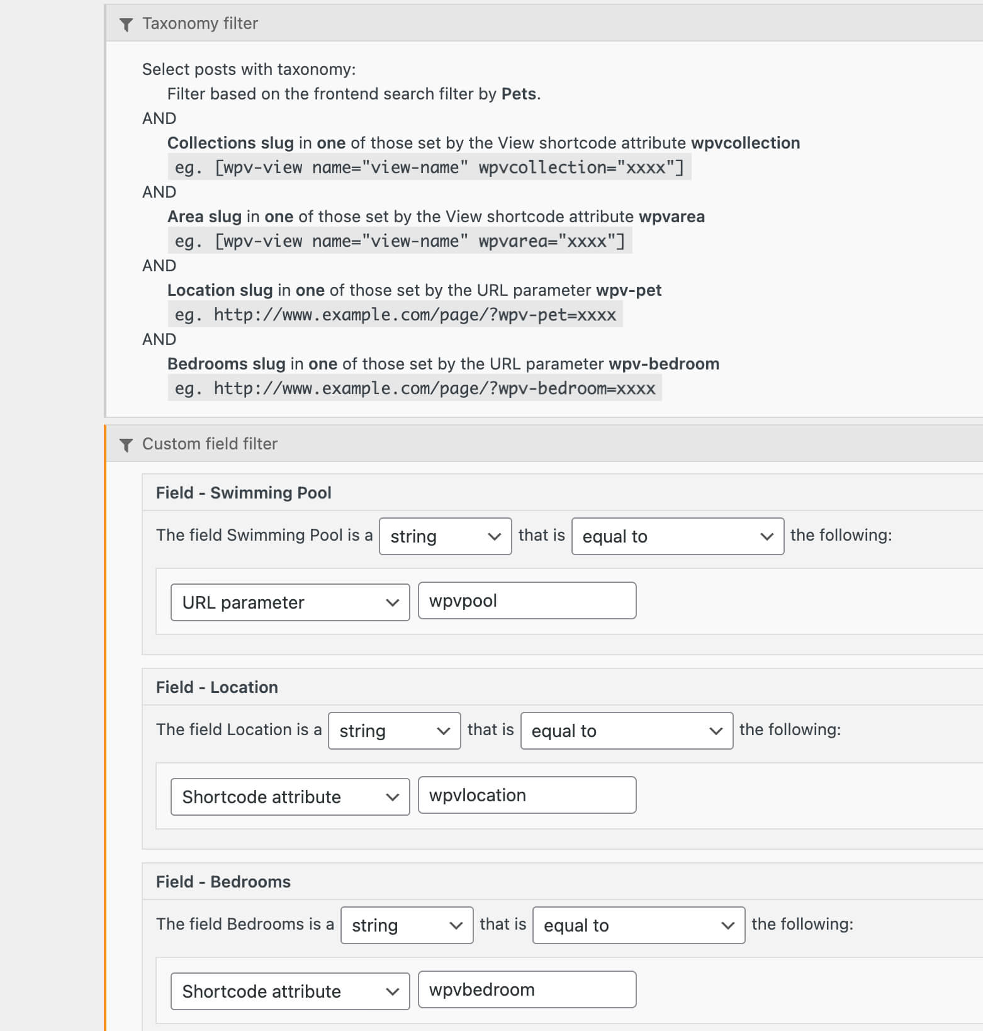Open Bedrooms 'Shortcode attribute' source dropdown
Viewport: 983px width, 1031px height.
pyautogui.click(x=290, y=991)
